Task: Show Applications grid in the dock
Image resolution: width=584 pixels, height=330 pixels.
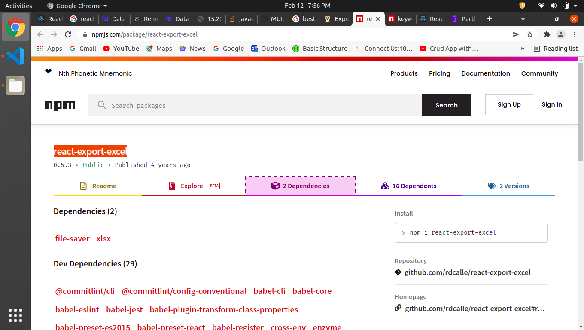Action: 15,315
